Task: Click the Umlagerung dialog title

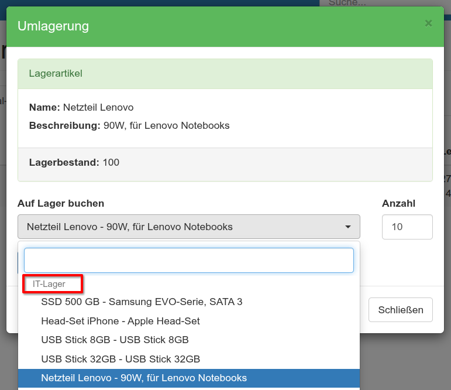Action: click(53, 26)
